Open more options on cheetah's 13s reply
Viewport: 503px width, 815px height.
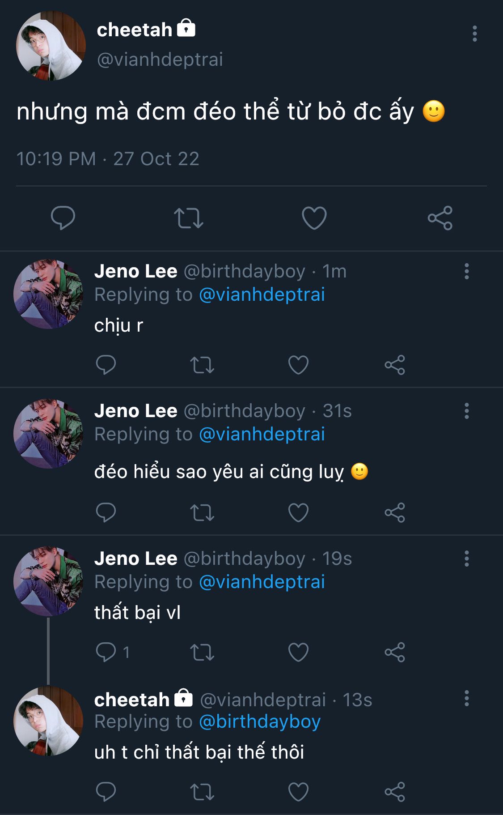click(x=467, y=698)
